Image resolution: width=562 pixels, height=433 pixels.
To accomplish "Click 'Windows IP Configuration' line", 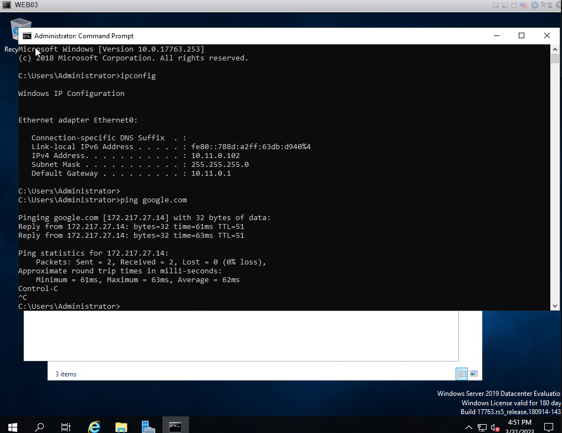I will [x=71, y=94].
